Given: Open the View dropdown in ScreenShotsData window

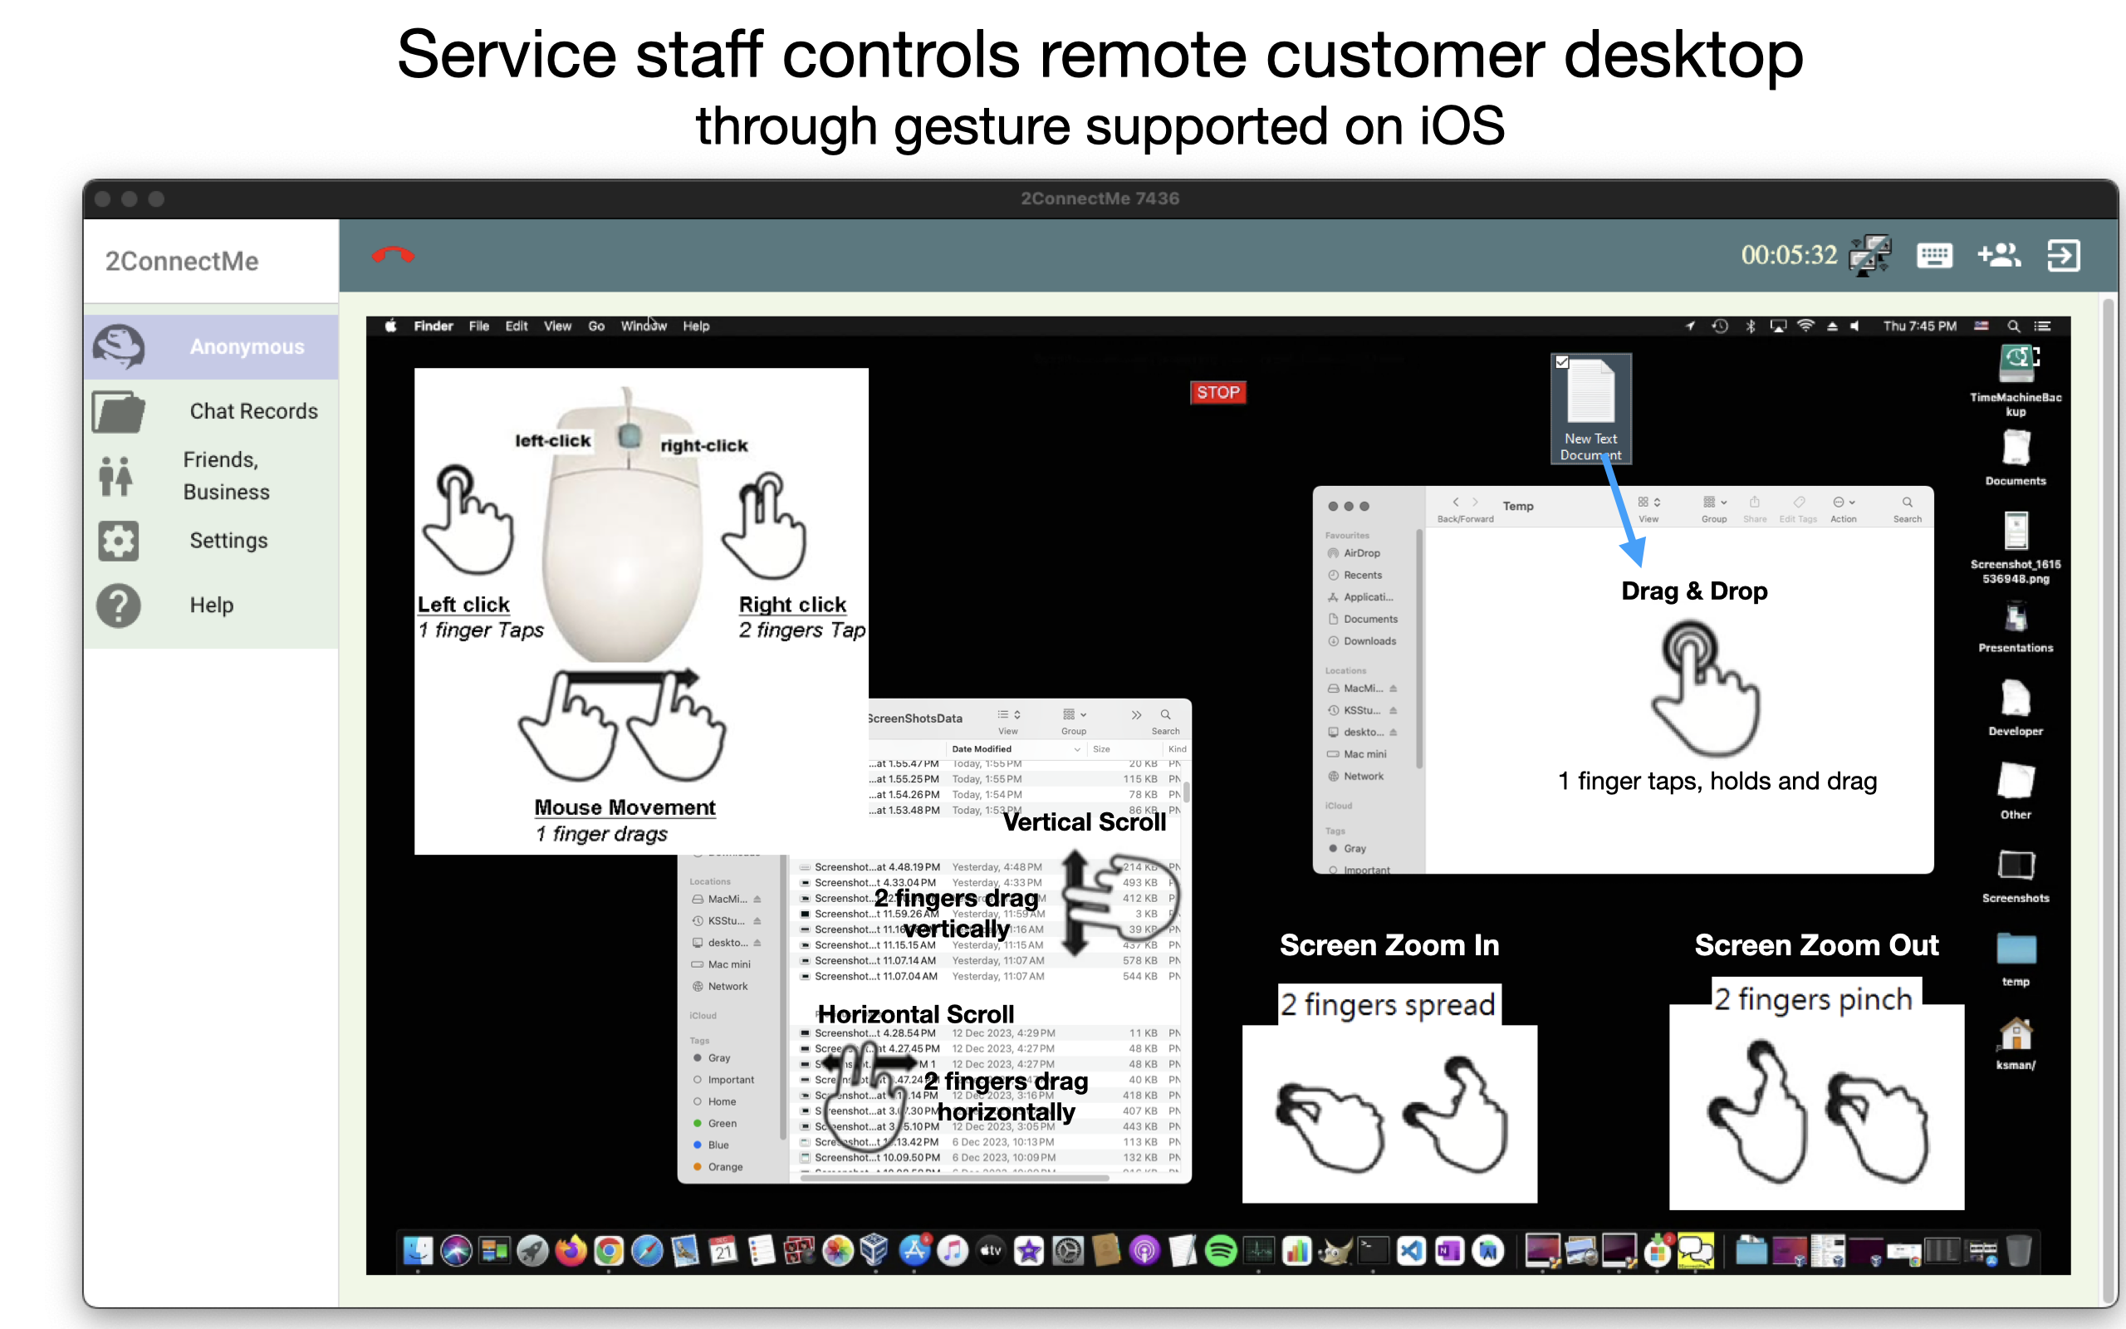Looking at the screenshot, I should (x=1007, y=721).
